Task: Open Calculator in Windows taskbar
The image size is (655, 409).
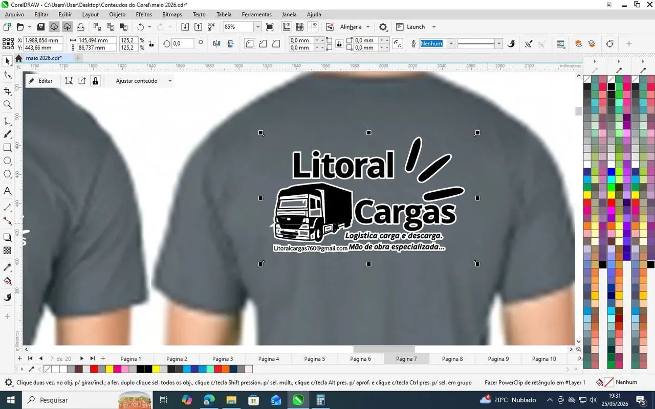Action: coord(320,400)
